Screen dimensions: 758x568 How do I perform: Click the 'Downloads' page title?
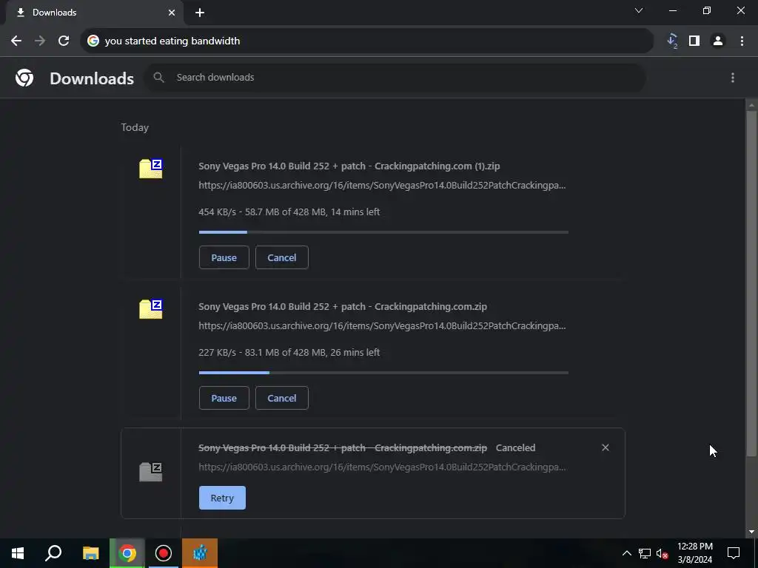(x=92, y=78)
